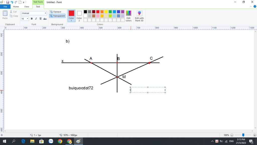Toggle Underline text formatting
This screenshot has height=145, width=257.
[40, 19]
